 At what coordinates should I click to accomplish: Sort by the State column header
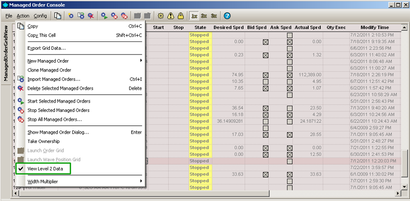pos(200,27)
